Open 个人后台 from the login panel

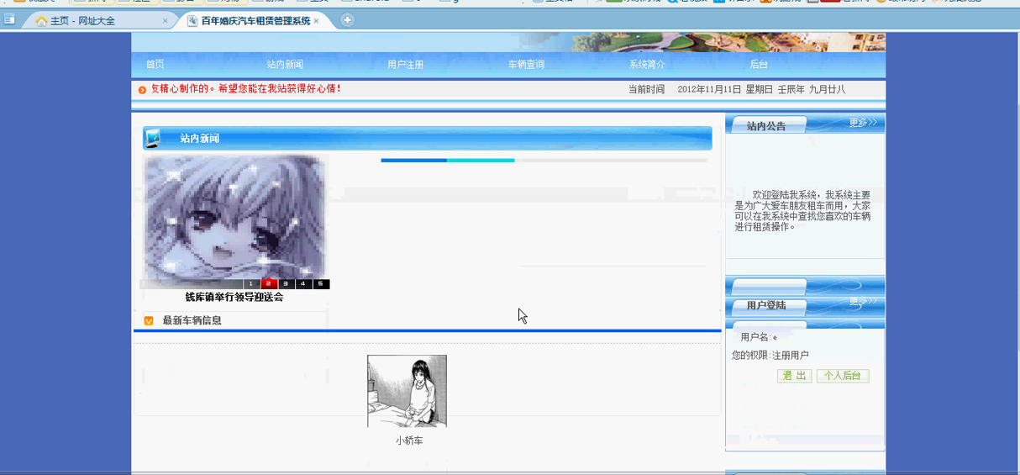843,376
